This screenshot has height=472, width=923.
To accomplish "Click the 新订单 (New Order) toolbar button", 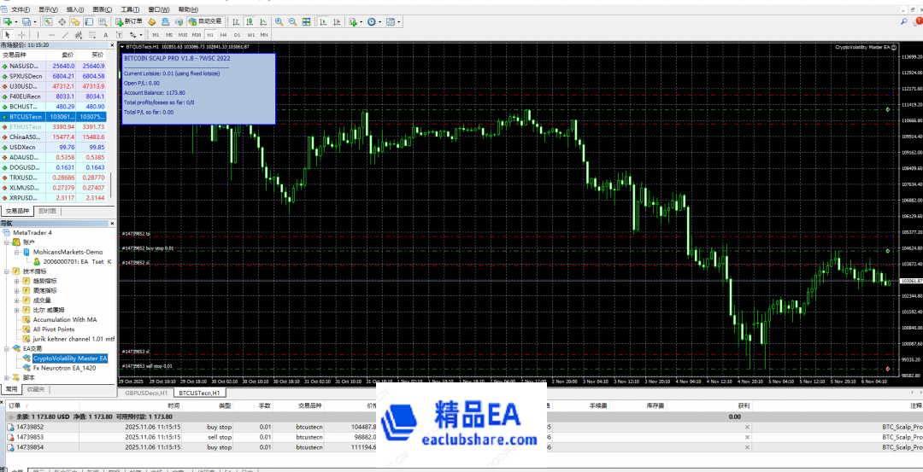I will point(129,20).
